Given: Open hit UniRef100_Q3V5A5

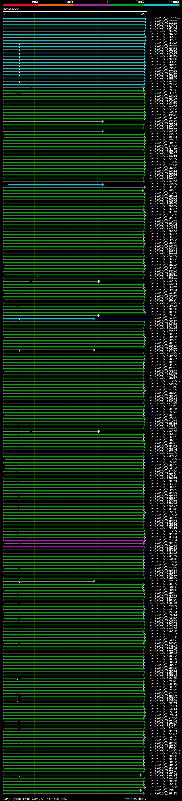Looking at the screenshot, I should point(163,24).
